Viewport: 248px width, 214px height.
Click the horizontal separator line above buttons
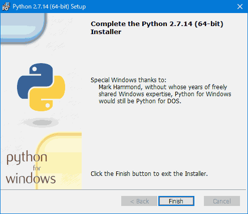123,189
